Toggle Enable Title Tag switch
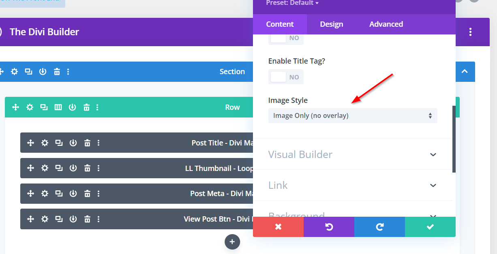The image size is (497, 254). coord(286,77)
